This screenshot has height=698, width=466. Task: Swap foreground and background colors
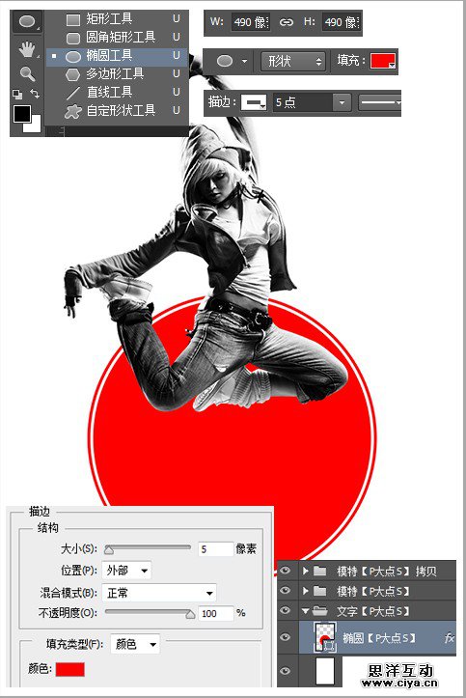point(35,94)
